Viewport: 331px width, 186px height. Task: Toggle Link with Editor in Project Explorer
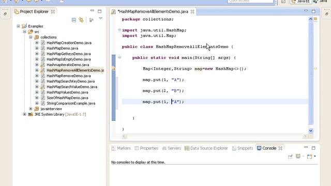tap(81, 20)
